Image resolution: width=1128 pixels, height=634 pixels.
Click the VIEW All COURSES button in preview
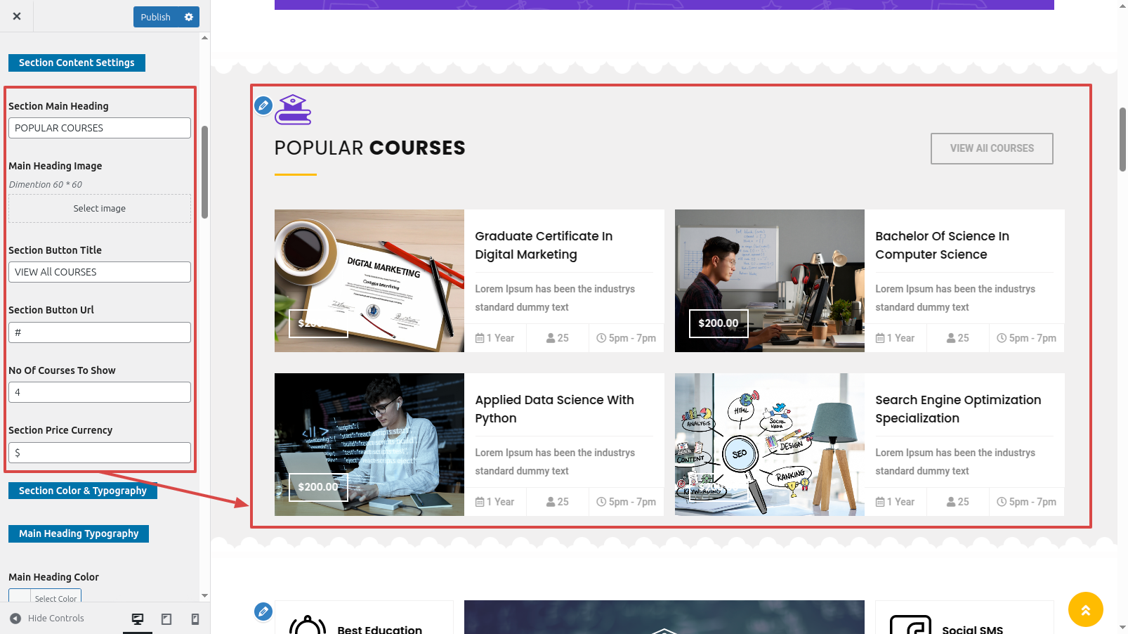[992, 148]
